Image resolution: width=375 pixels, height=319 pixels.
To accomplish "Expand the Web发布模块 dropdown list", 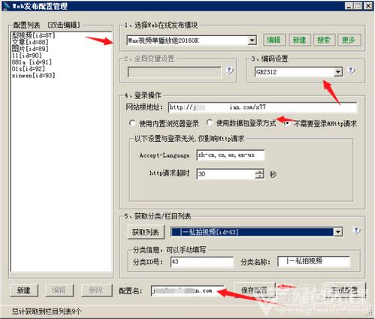I will pos(252,41).
